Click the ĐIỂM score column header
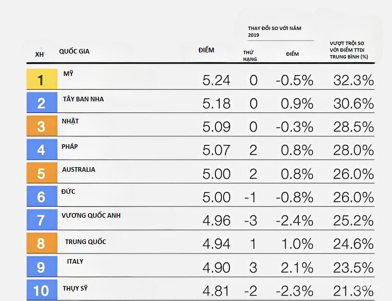 206,50
